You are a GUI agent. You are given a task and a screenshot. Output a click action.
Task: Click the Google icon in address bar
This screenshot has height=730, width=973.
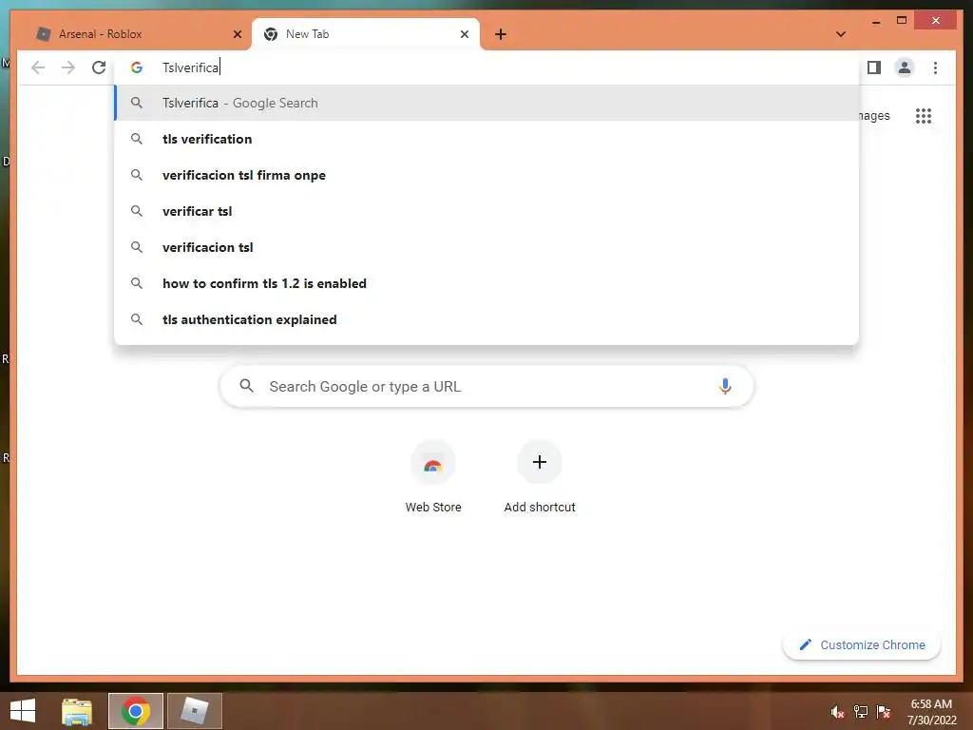click(137, 67)
